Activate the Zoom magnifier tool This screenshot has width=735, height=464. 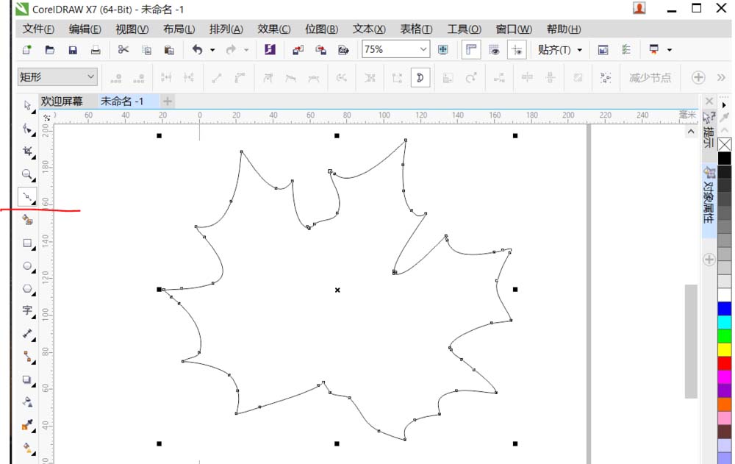pyautogui.click(x=27, y=174)
